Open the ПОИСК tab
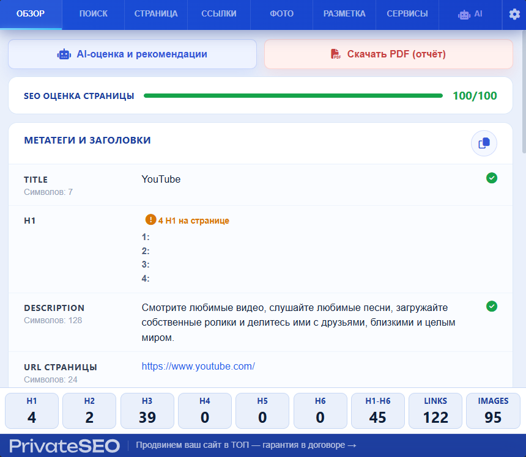Screen dimensions: 526x457 pos(93,15)
